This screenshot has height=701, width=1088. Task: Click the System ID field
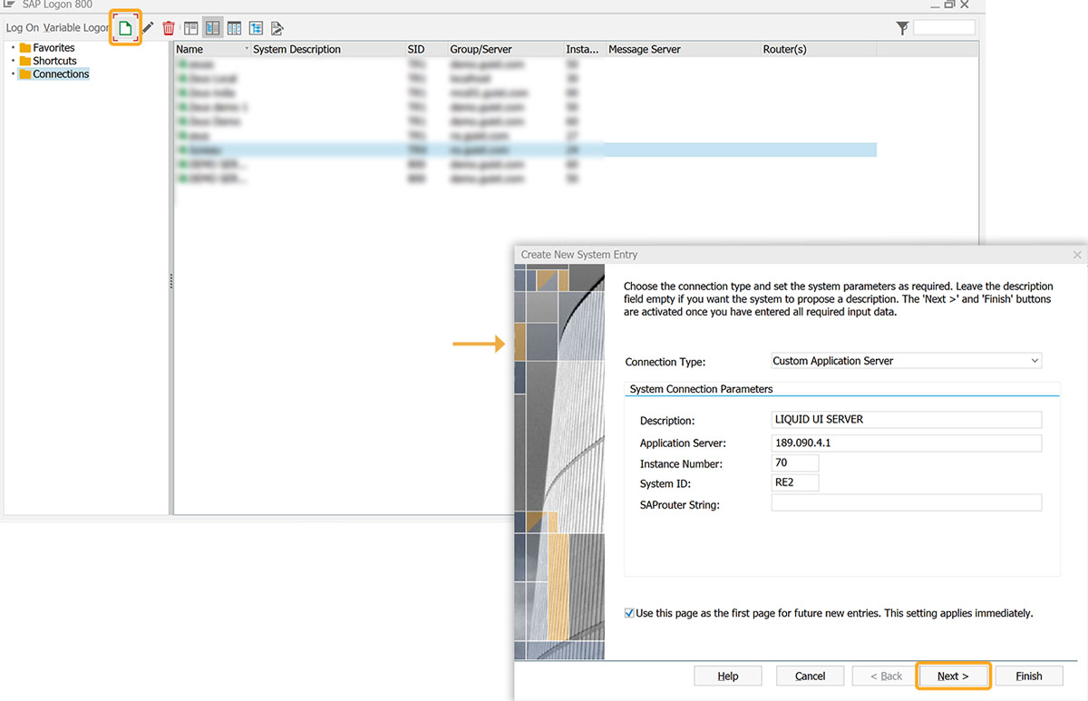pos(794,482)
